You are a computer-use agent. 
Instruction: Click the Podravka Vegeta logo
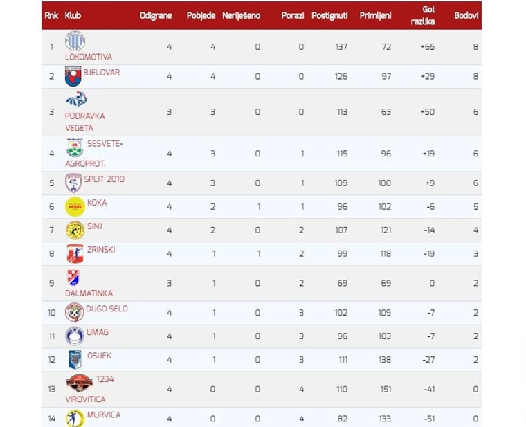(77, 99)
